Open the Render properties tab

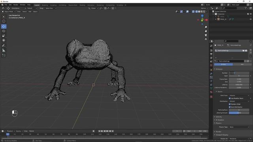coord(211,50)
